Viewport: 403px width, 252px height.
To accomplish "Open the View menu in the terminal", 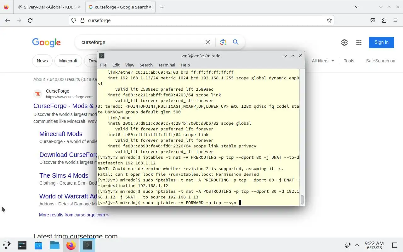I will pyautogui.click(x=130, y=65).
